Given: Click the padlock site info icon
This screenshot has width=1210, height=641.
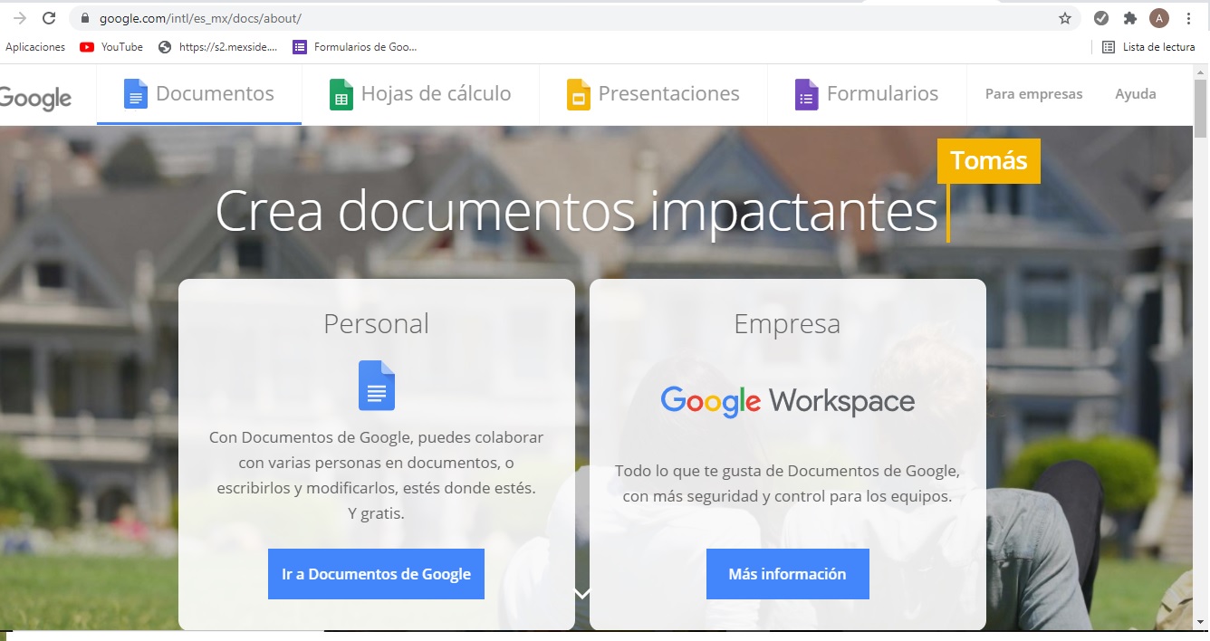Looking at the screenshot, I should point(84,18).
